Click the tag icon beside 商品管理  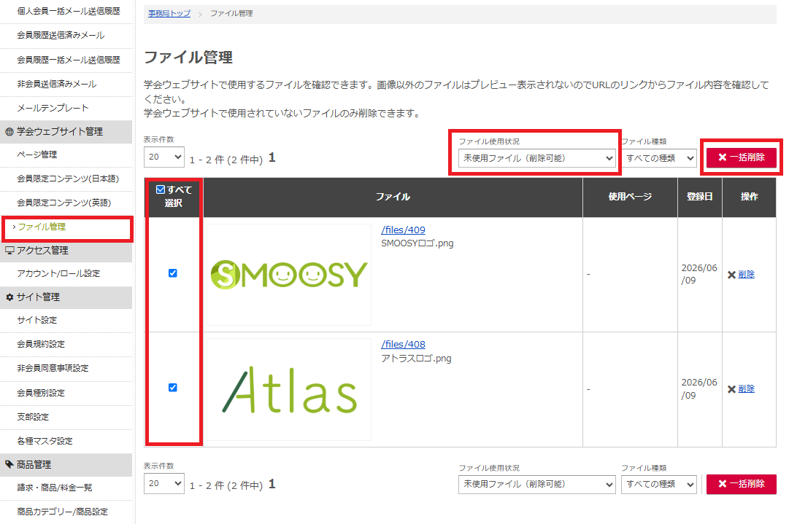tap(9, 464)
